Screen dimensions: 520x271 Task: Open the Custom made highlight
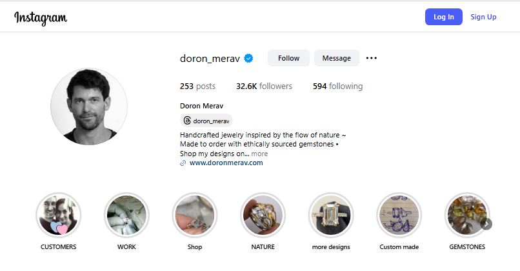pos(399,216)
